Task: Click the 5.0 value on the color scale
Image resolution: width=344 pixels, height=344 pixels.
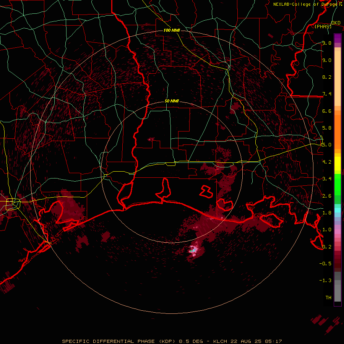Action: click(327, 145)
